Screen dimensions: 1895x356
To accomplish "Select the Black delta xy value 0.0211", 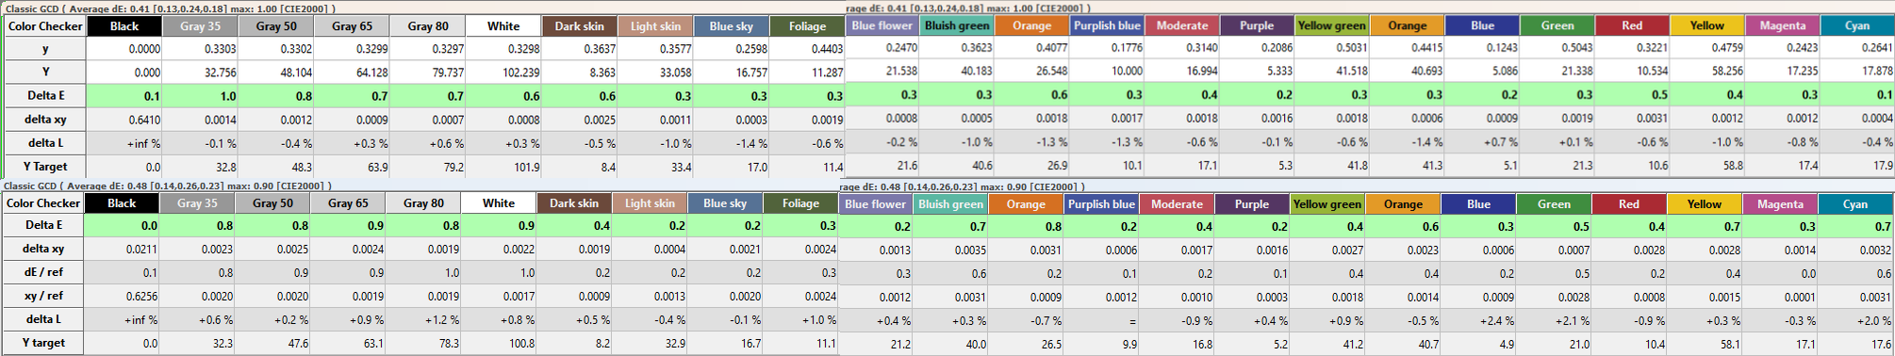I will [141, 250].
